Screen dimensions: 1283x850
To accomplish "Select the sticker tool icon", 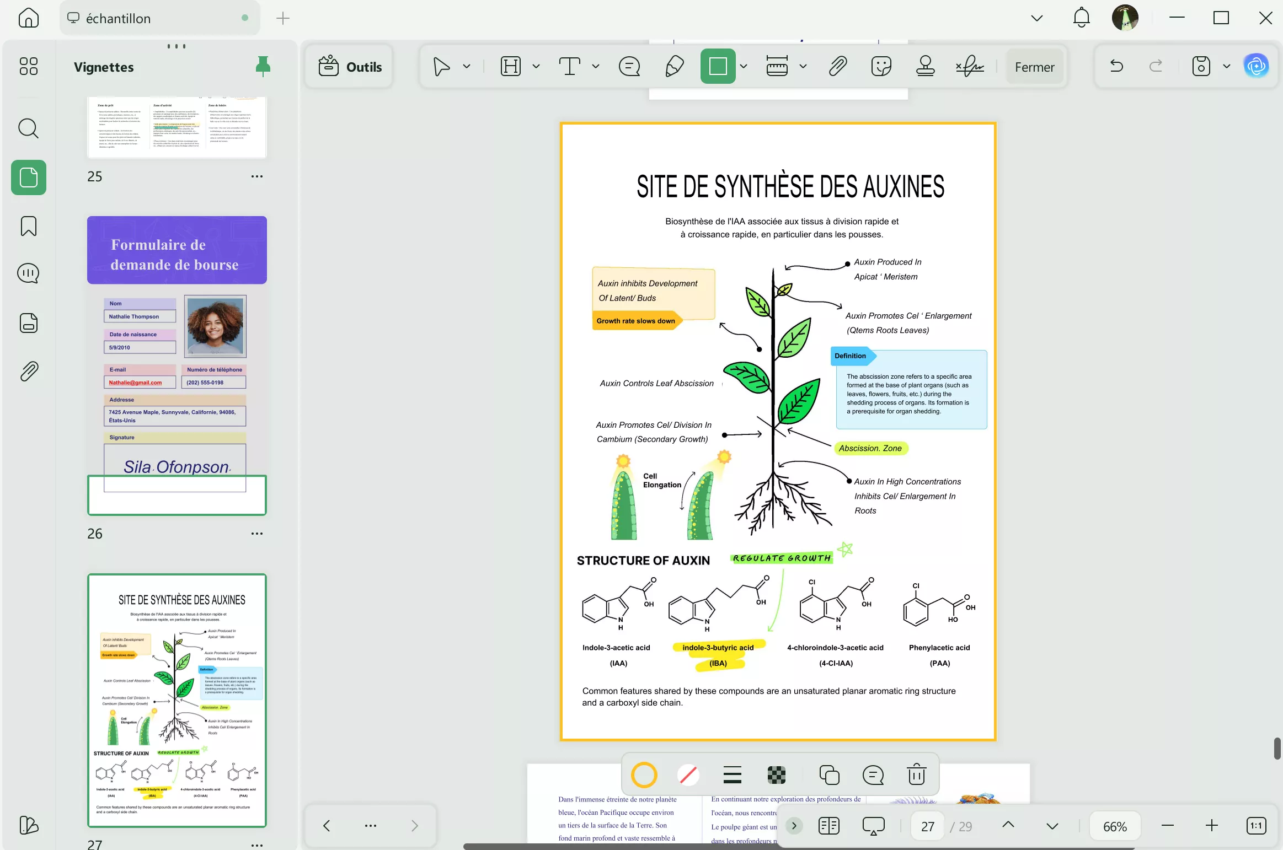I will [881, 67].
